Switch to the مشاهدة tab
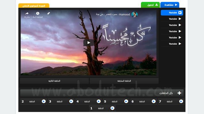The width and height of the screenshot is (204, 114). 170,5
